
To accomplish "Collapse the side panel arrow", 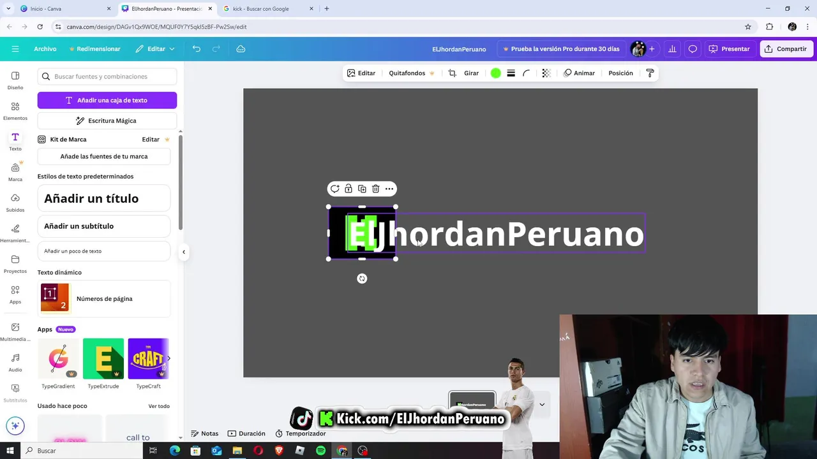I will coord(184,252).
